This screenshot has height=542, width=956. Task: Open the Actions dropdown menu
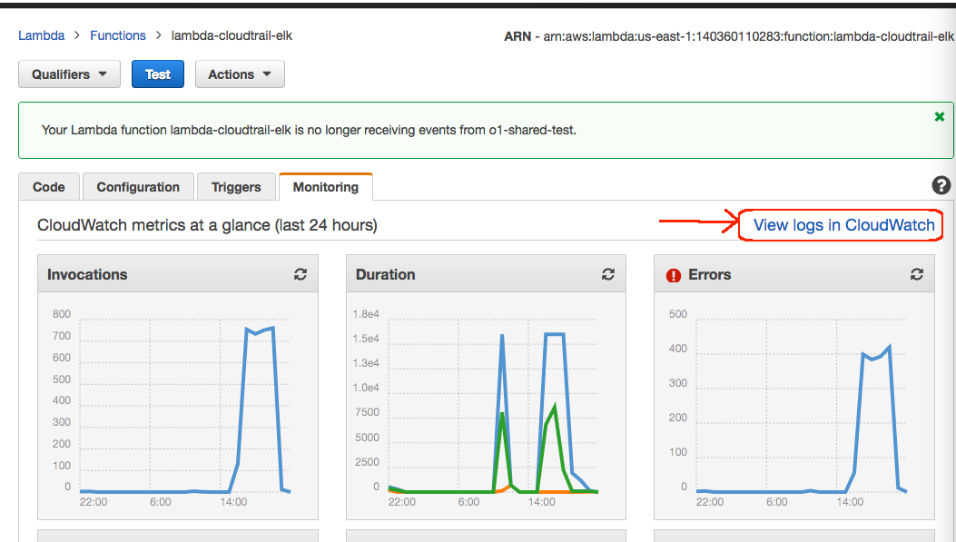coord(240,74)
